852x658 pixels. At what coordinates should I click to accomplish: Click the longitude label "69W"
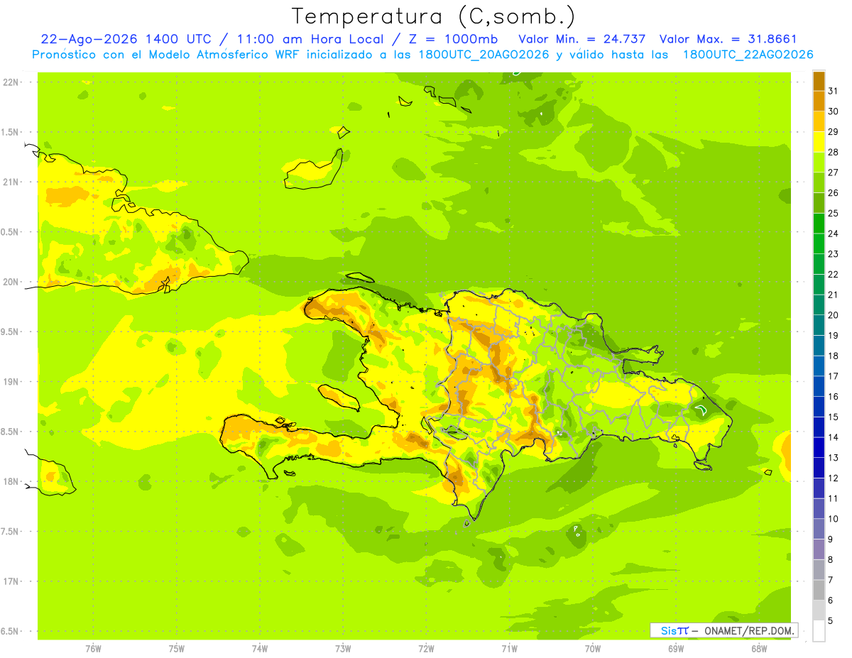676,649
